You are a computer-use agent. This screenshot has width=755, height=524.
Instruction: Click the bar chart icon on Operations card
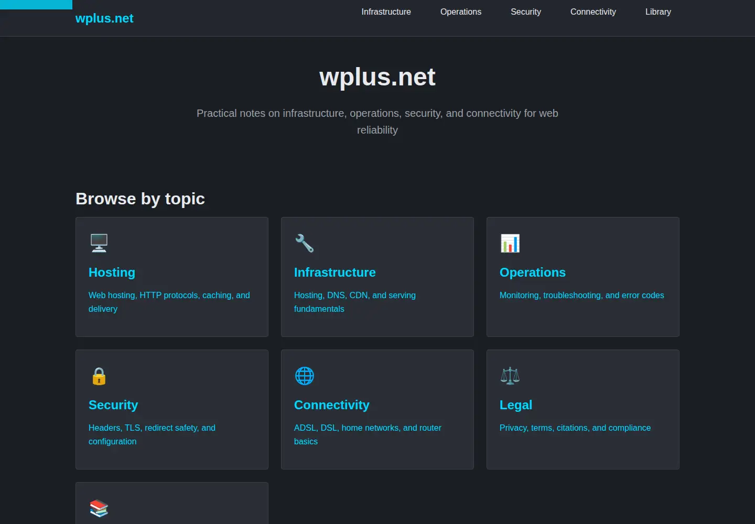coord(510,243)
